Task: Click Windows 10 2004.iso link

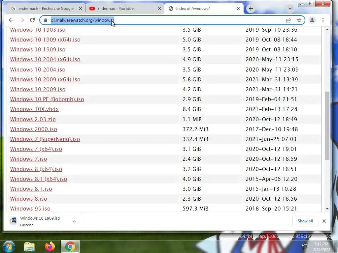Action: click(38, 70)
